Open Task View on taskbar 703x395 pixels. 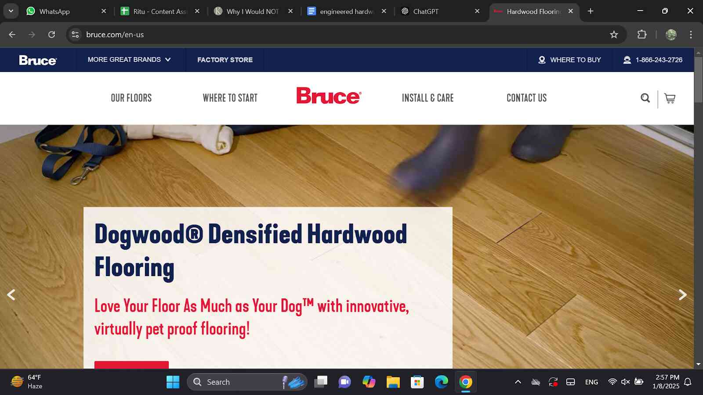[321, 382]
